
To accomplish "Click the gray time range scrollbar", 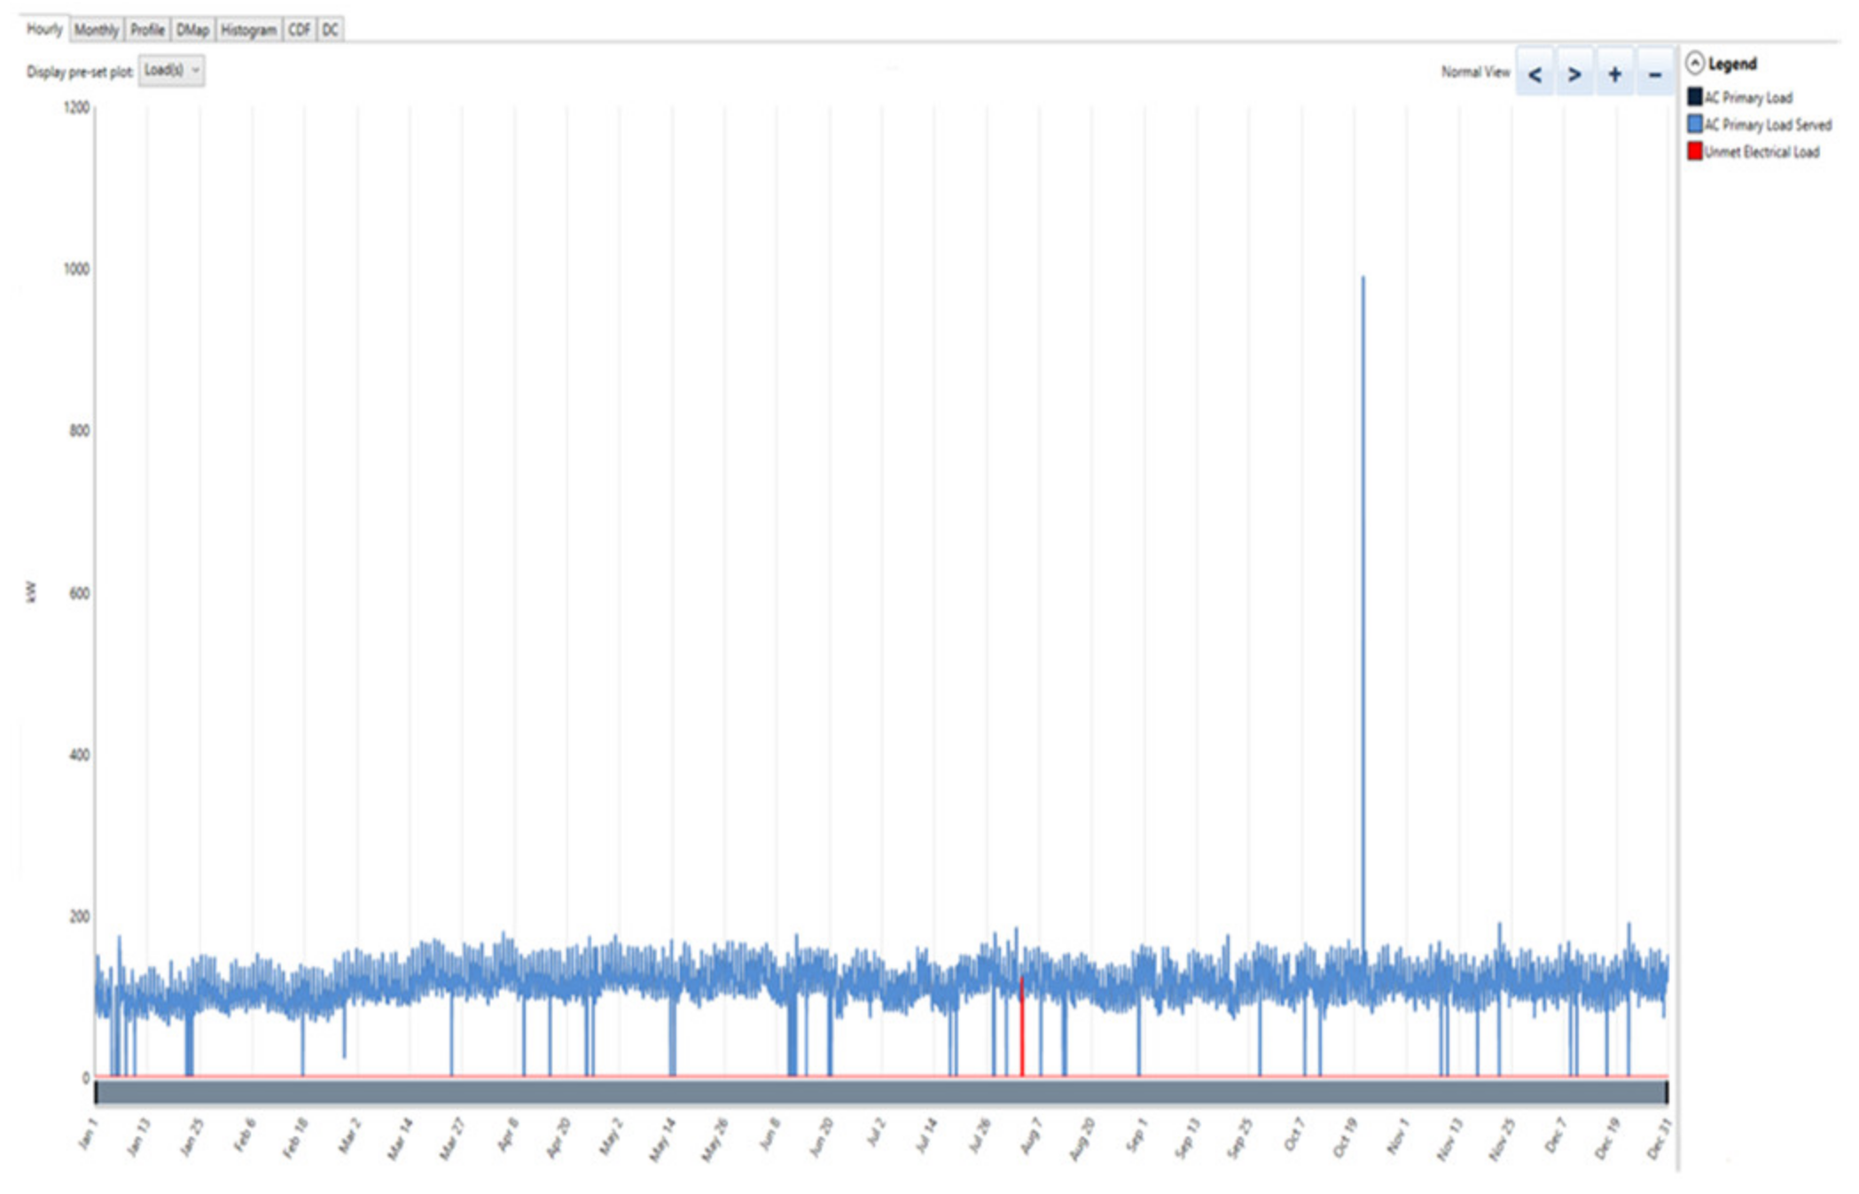I will (881, 1092).
